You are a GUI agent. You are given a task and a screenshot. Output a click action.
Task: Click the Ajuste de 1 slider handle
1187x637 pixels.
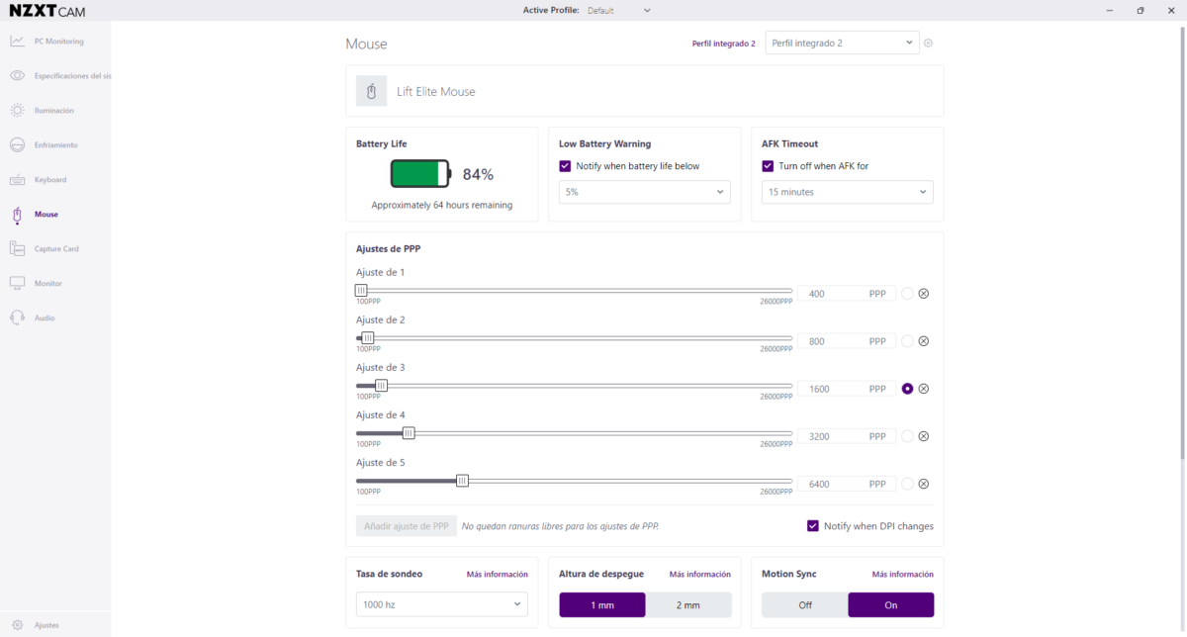point(361,291)
